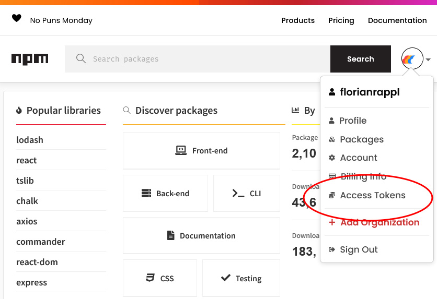The height and width of the screenshot is (299, 437).
Task: Open the npm logo home link
Action: [30, 59]
